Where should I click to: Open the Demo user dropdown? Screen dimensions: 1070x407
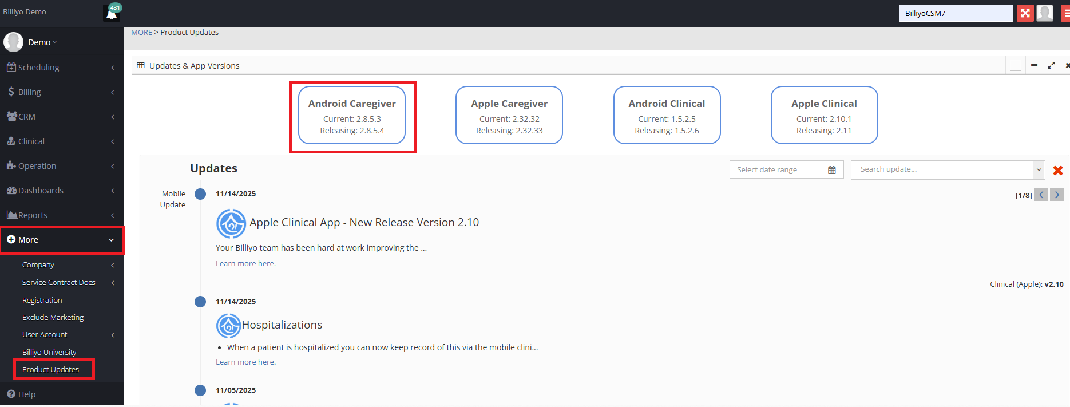[42, 42]
